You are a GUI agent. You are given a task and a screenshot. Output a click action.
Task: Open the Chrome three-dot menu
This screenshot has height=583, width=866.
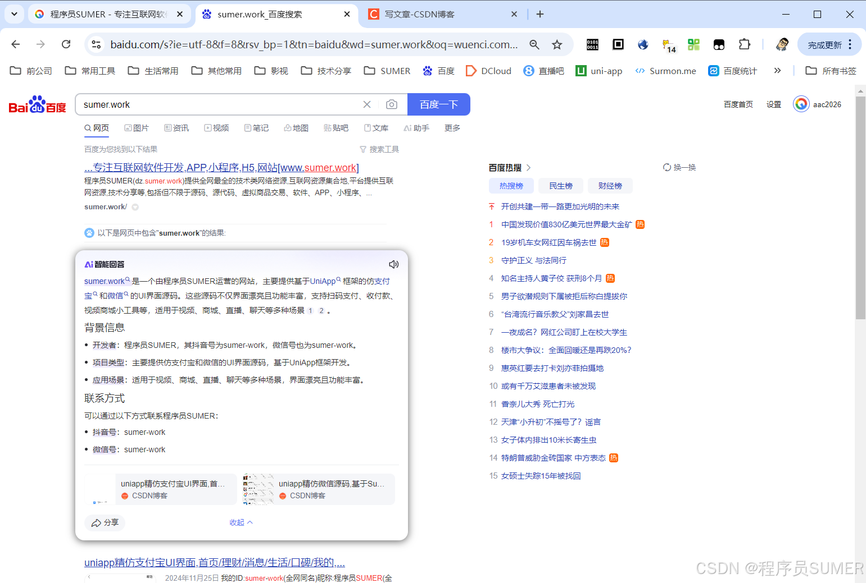point(850,44)
